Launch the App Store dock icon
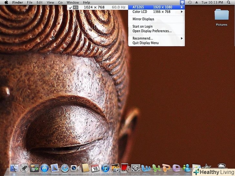 [x=44, y=168]
